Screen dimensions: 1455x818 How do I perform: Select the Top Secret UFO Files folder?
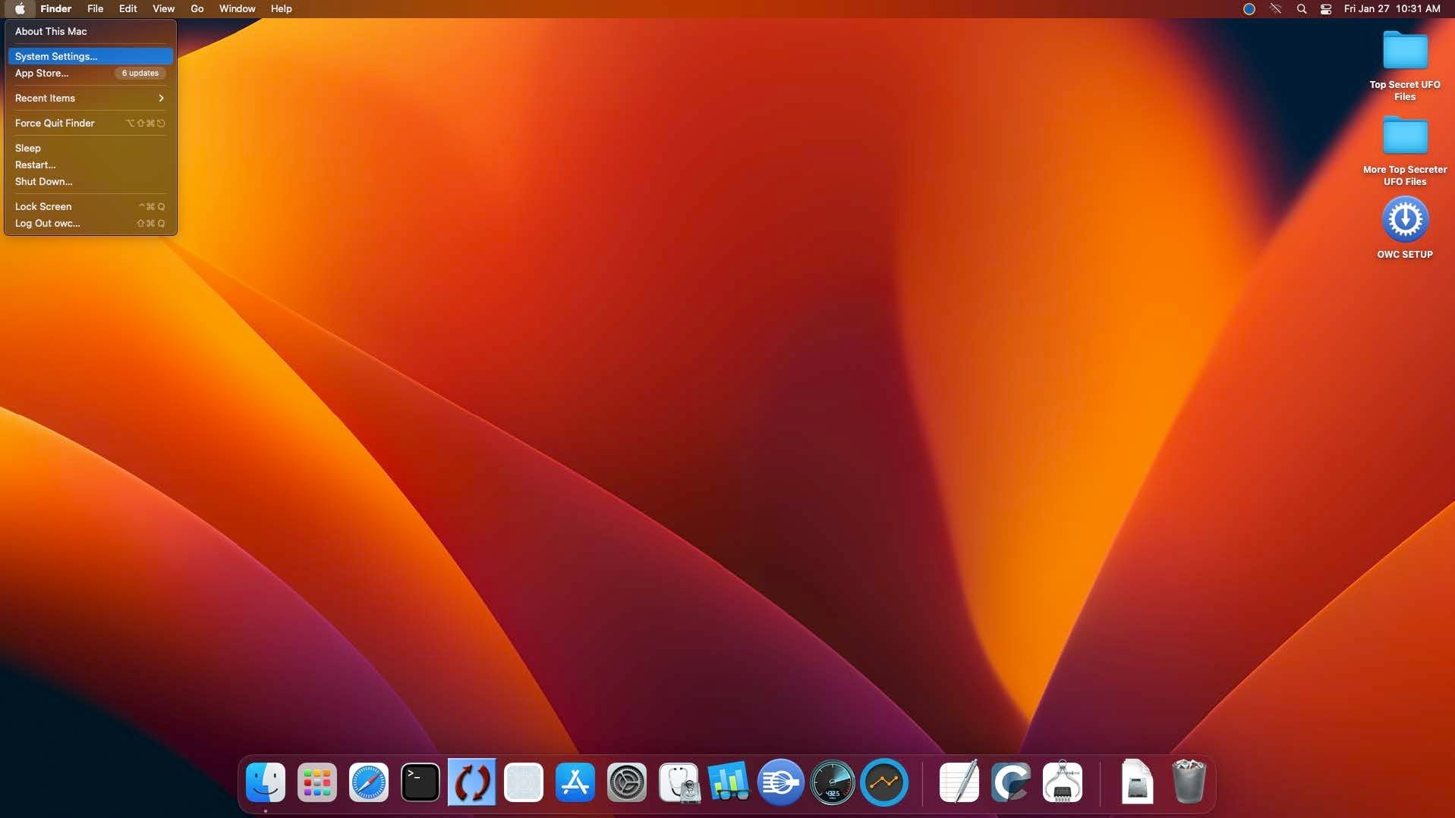click(x=1404, y=52)
